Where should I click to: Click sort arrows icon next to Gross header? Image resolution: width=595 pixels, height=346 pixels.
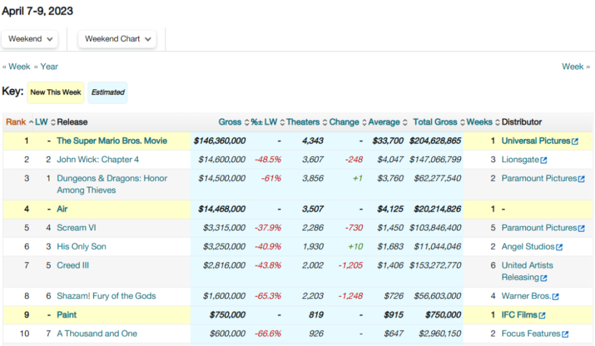[x=246, y=123]
